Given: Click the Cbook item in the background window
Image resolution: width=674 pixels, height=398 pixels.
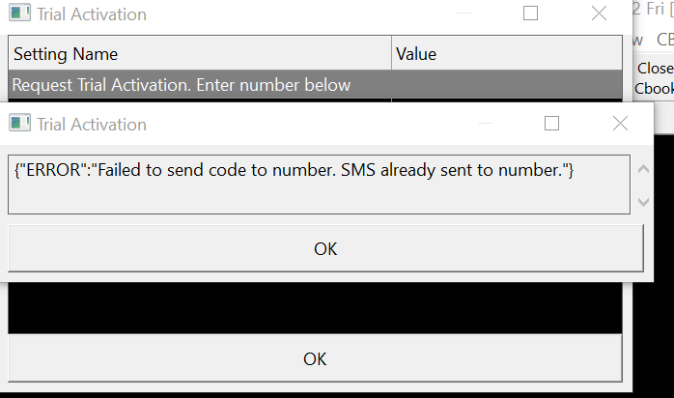Looking at the screenshot, I should pos(654,88).
